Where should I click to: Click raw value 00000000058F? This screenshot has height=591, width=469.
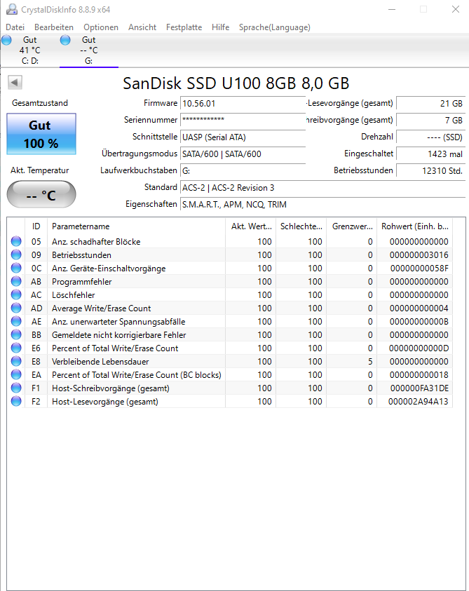pos(419,269)
